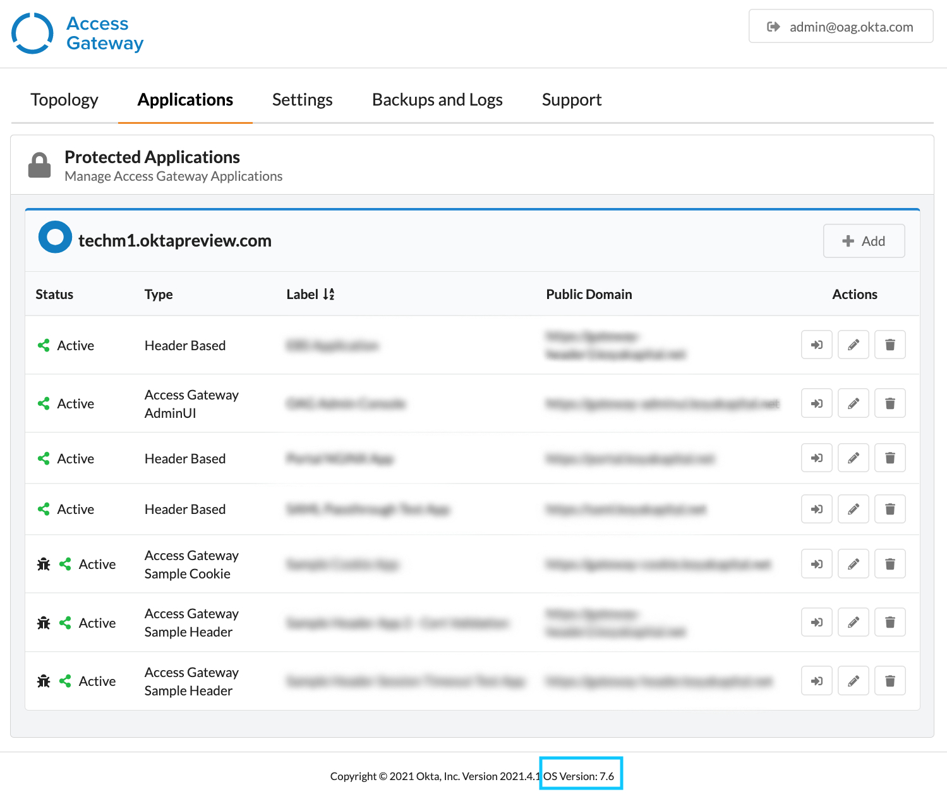Open the Topology tab

64,100
